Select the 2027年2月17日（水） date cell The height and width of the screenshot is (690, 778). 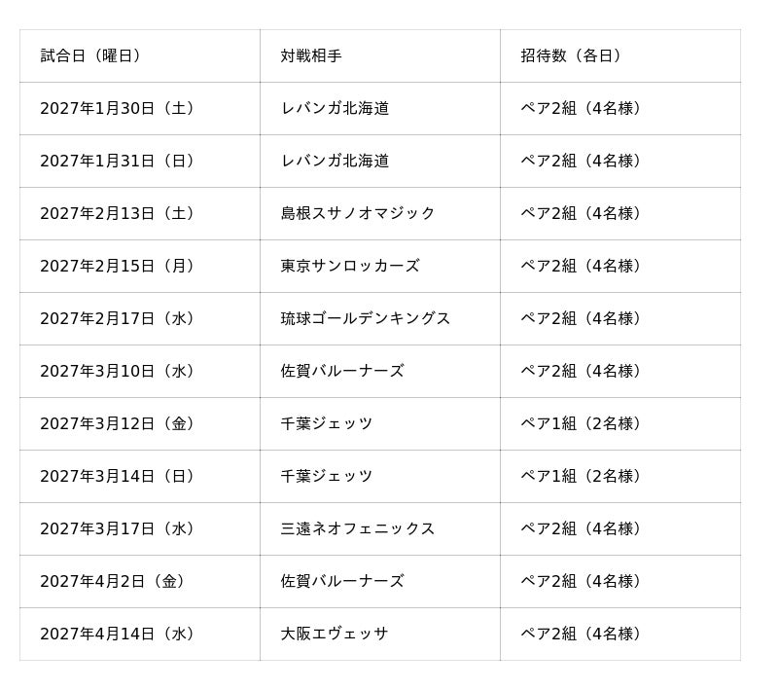pos(139,318)
